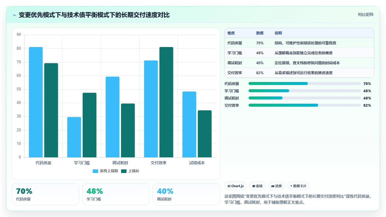Click the 表格 tag chip
The image size is (386, 217).
pyautogui.click(x=257, y=186)
